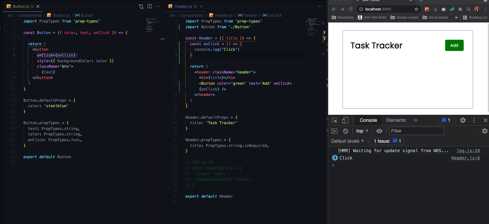Toggle the device toolbar in DevTools
Viewport: 489px width, 224px height.
pos(345,120)
